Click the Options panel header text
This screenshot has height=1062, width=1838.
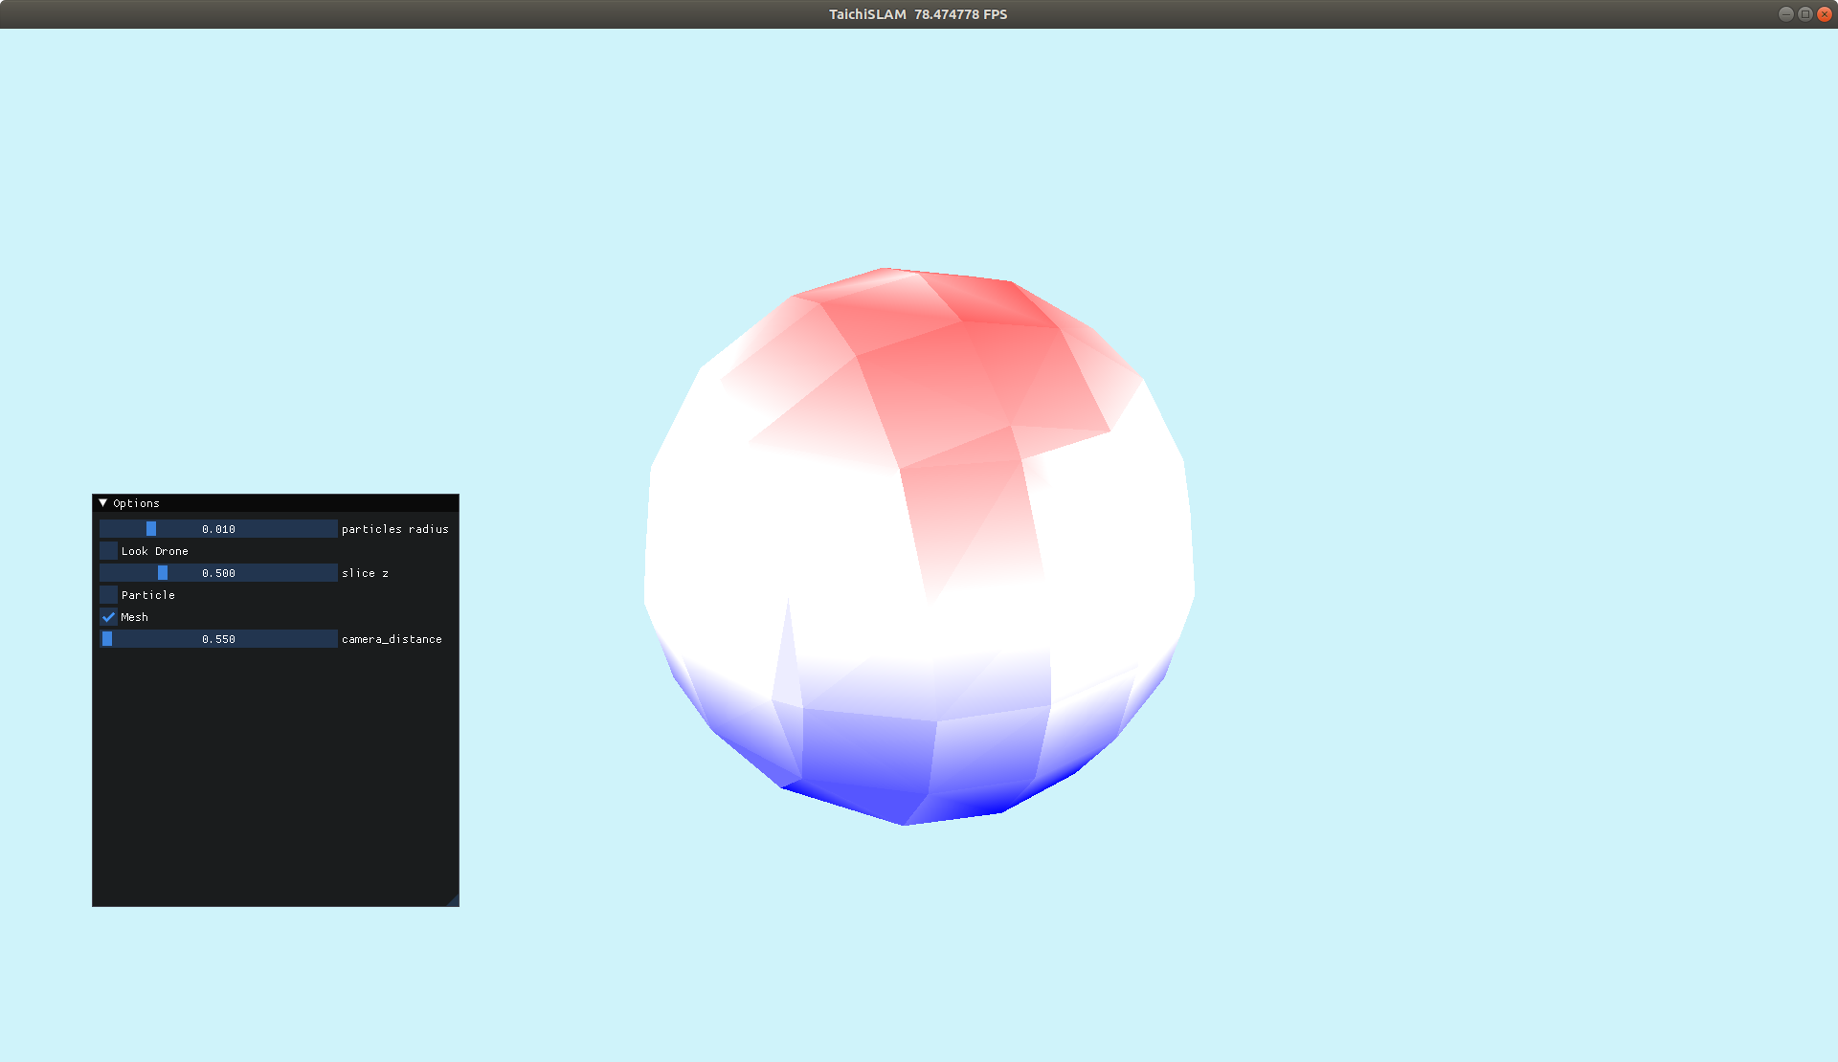pos(135,502)
